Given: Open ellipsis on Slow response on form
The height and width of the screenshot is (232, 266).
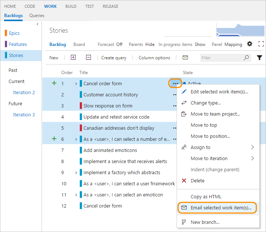Looking at the screenshot, I should 175,106.
